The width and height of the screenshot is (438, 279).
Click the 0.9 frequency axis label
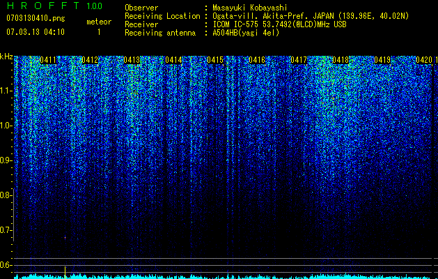(x=6, y=160)
